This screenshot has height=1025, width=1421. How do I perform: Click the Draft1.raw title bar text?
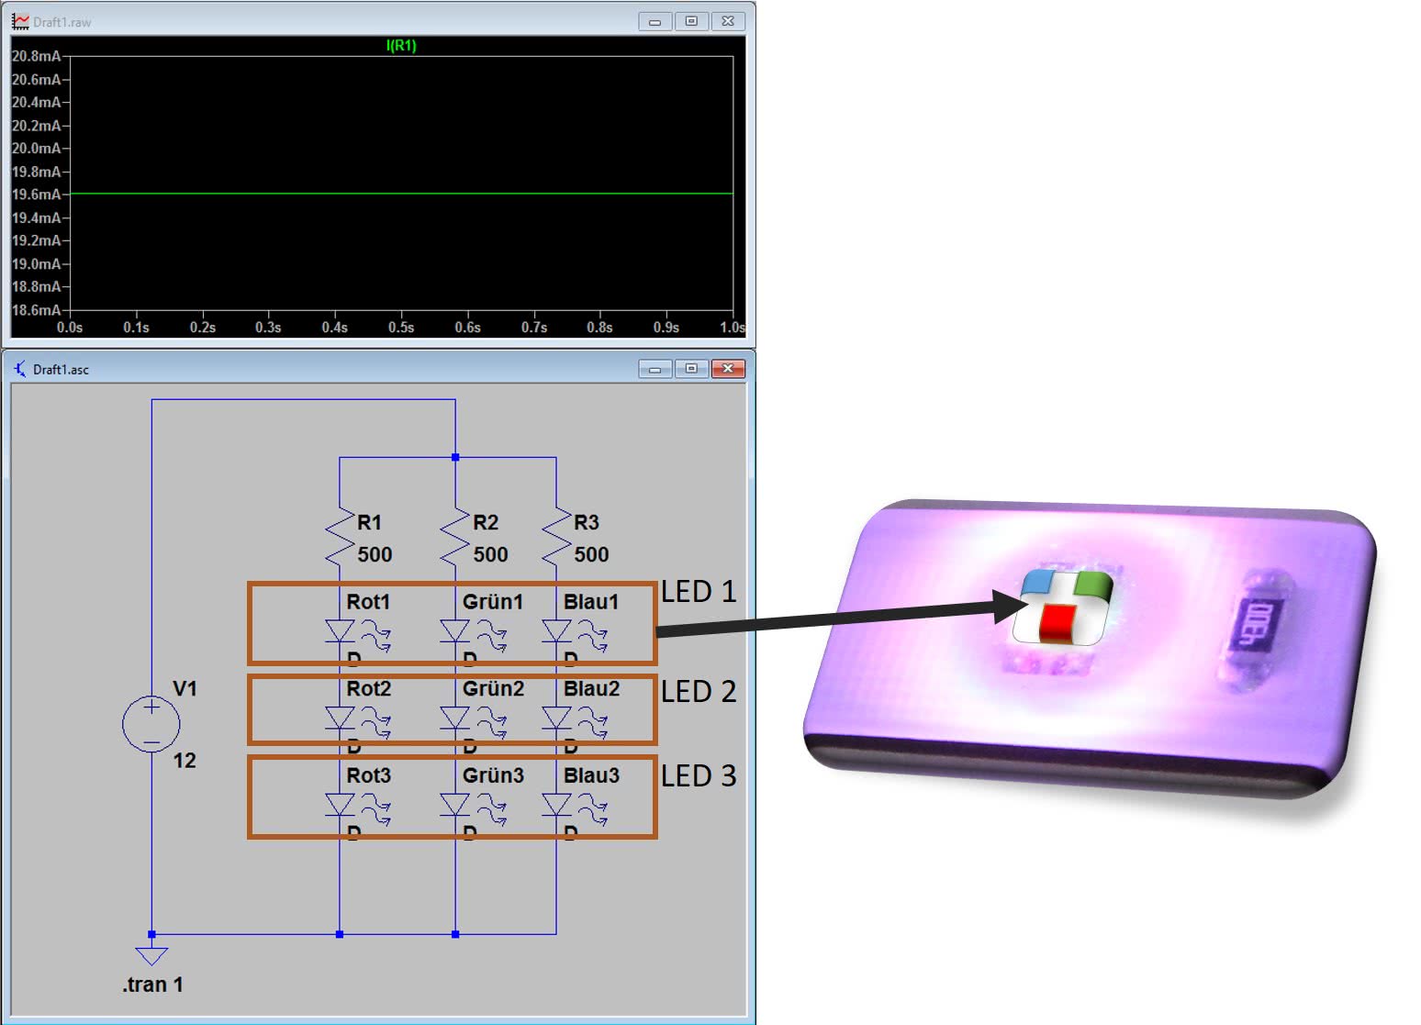(62, 22)
